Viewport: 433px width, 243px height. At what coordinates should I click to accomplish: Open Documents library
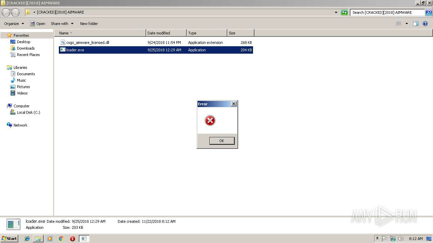pos(26,74)
